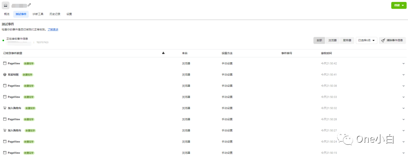Click the page icon of the PageView row at 21:50:15
The height and width of the screenshot is (157, 408).
(x=4, y=153)
